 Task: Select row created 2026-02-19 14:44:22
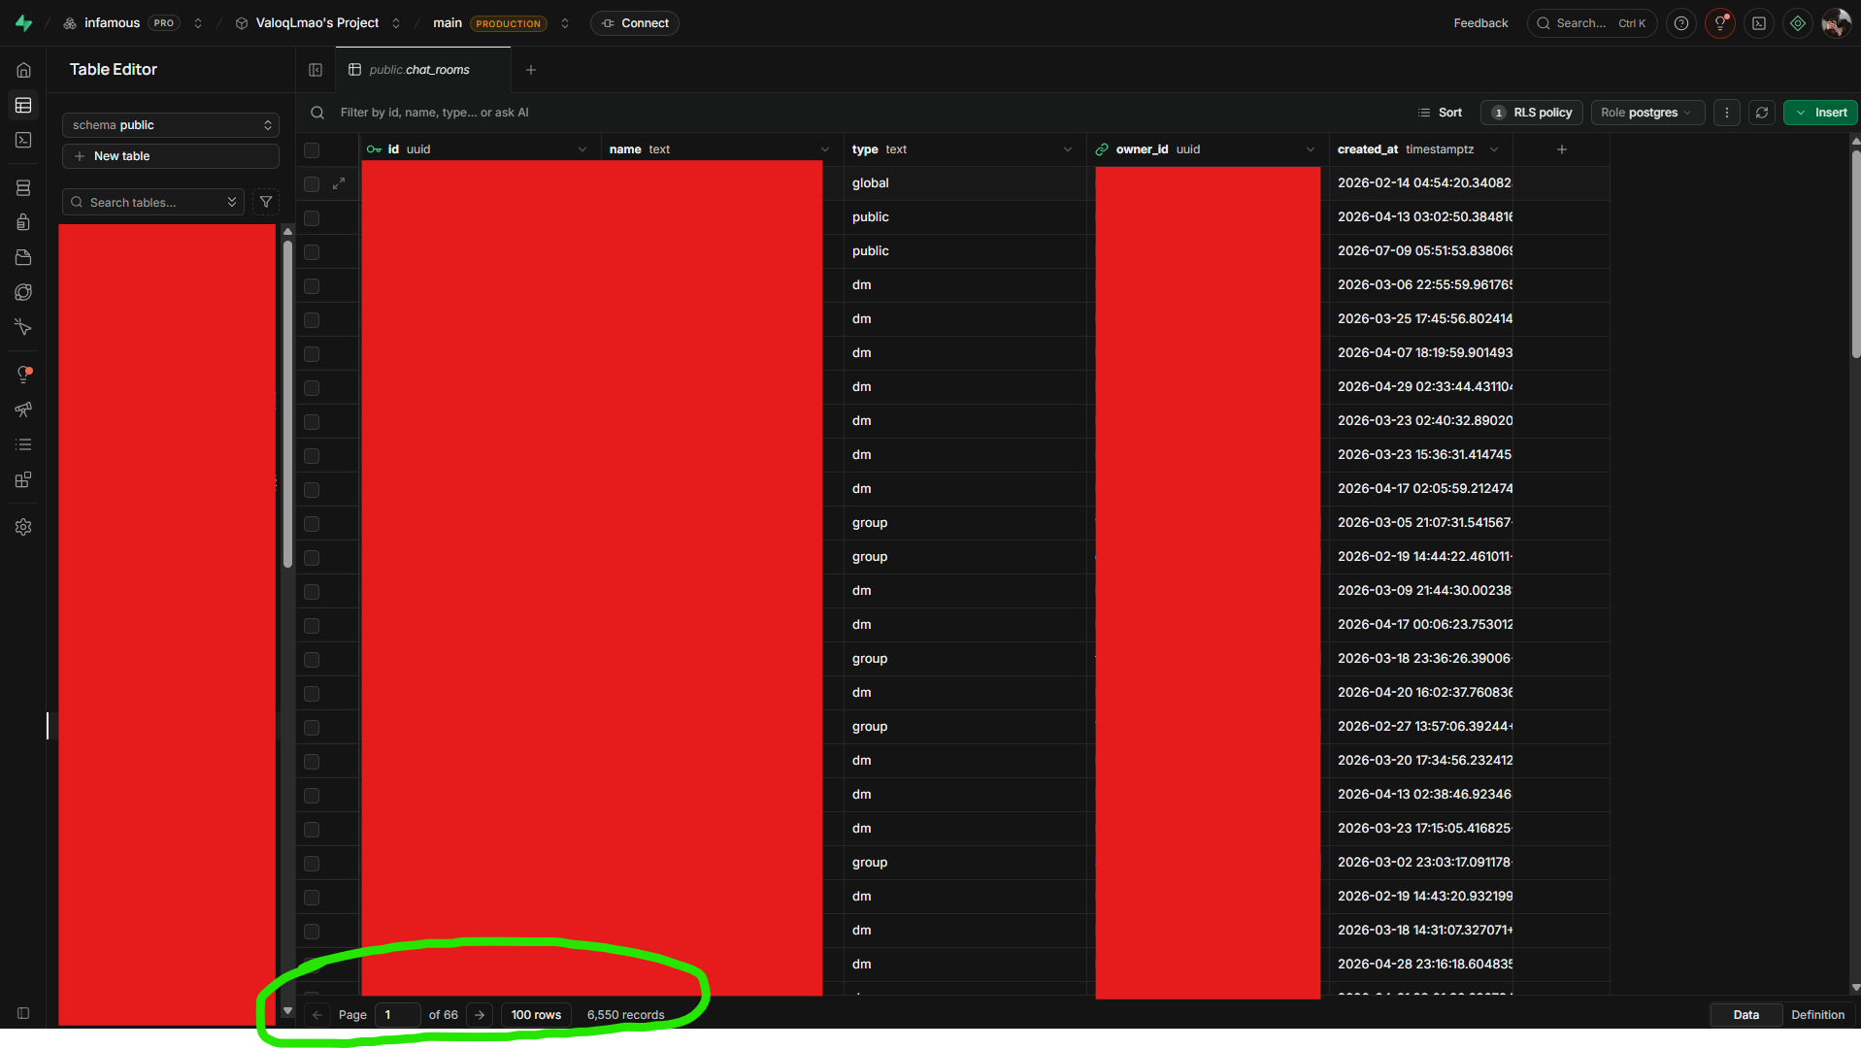312,558
